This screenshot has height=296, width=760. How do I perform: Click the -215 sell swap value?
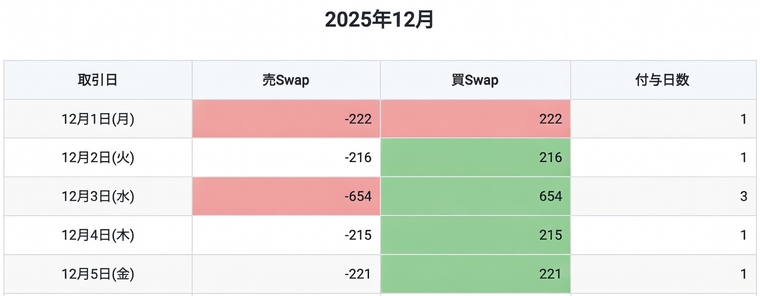point(358,235)
